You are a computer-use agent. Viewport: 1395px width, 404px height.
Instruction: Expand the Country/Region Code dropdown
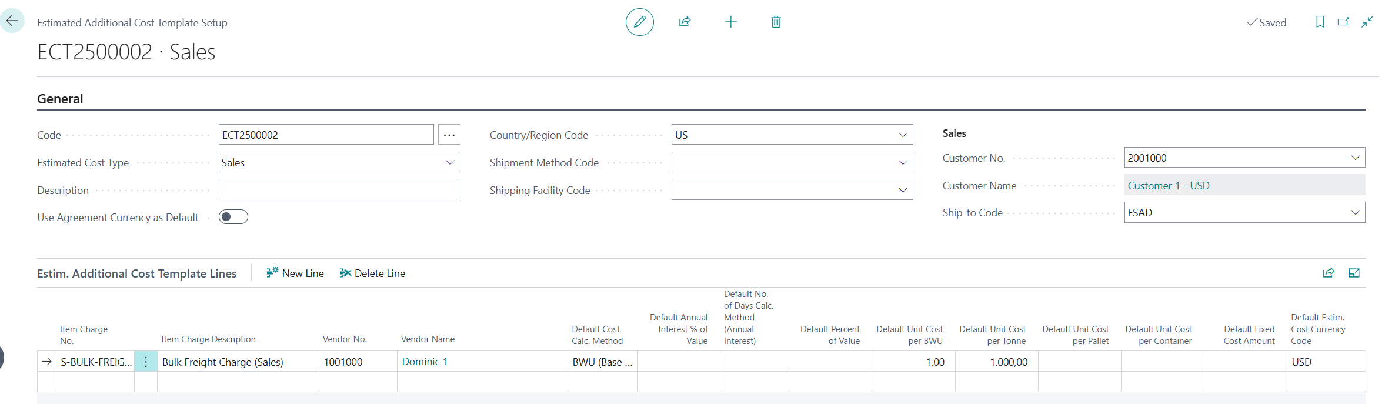click(x=903, y=135)
